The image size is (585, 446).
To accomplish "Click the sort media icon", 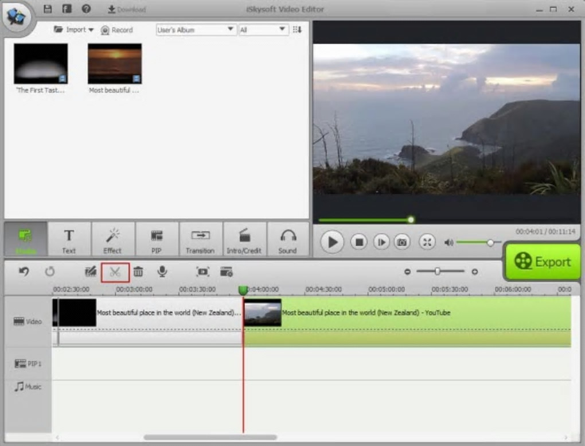I will pyautogui.click(x=297, y=29).
